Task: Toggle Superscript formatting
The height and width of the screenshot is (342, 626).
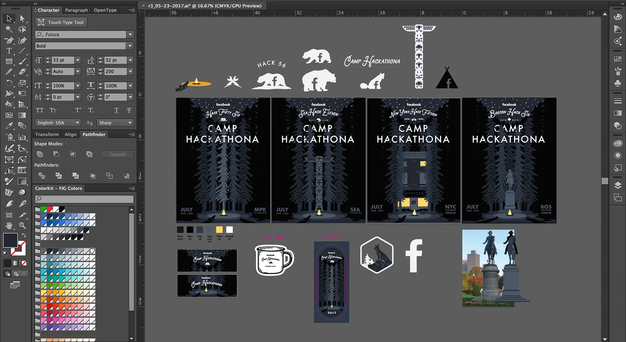Action: 78,110
